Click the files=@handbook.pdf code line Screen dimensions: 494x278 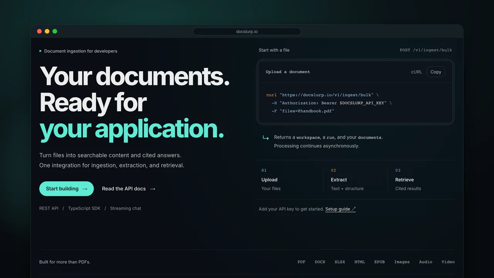point(303,111)
